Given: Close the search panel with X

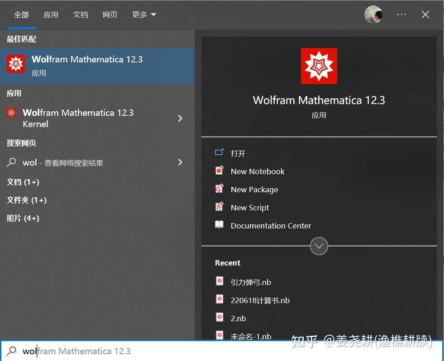Looking at the screenshot, I should 425,14.
